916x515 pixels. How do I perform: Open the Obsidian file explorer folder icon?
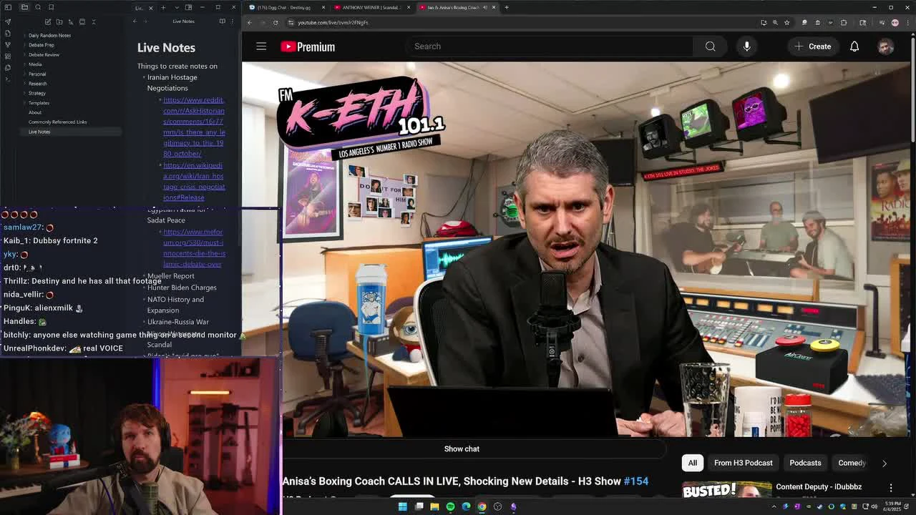tap(24, 7)
